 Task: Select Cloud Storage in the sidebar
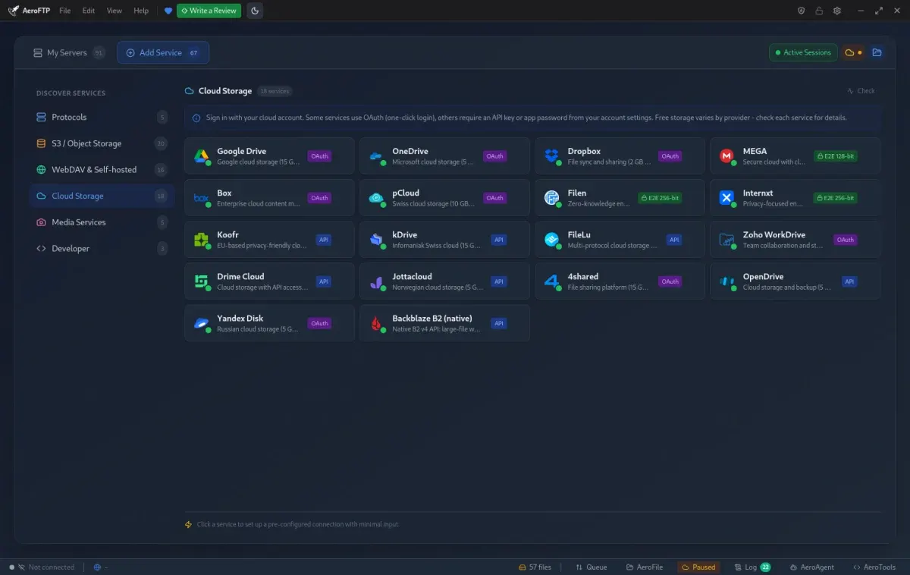point(102,196)
